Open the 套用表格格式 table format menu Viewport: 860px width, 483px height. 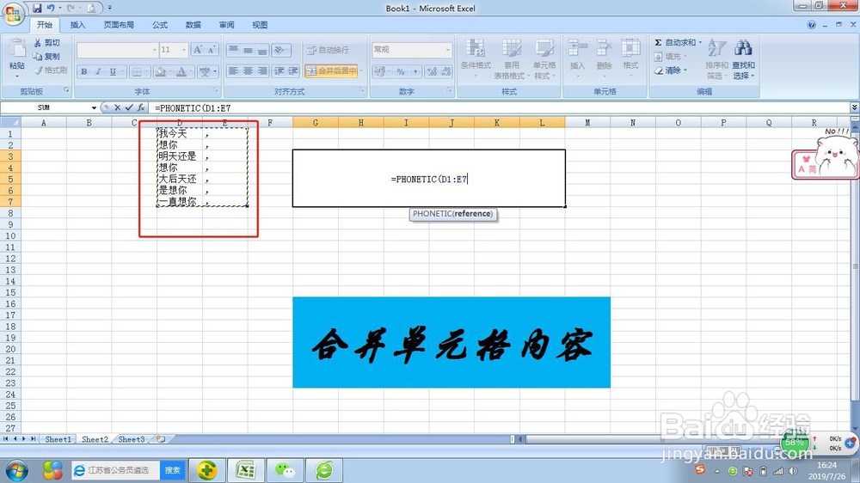tap(512, 58)
